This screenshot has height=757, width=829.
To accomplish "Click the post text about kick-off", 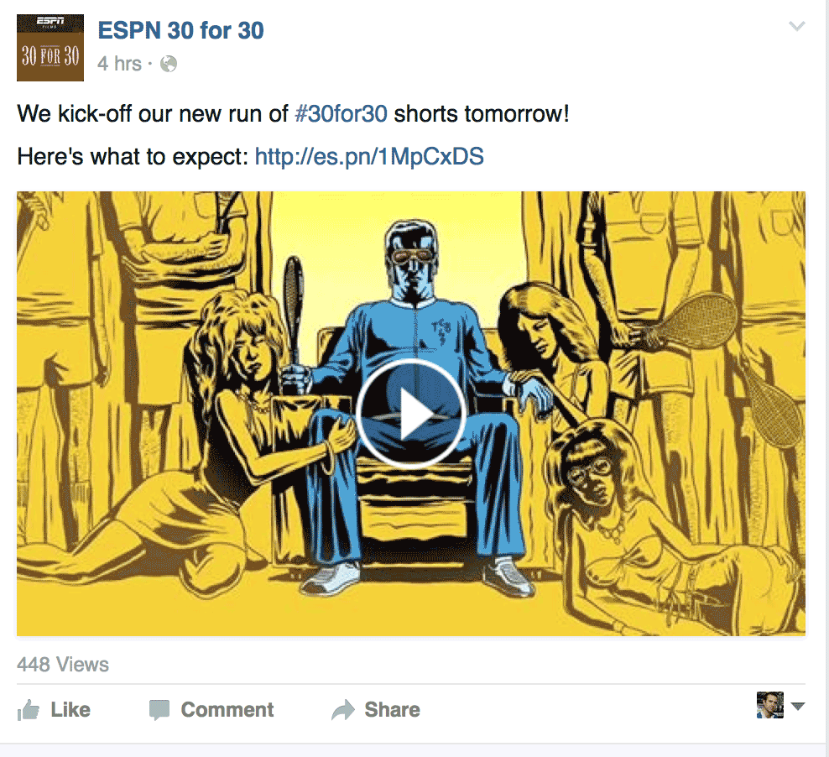I will click(x=294, y=113).
